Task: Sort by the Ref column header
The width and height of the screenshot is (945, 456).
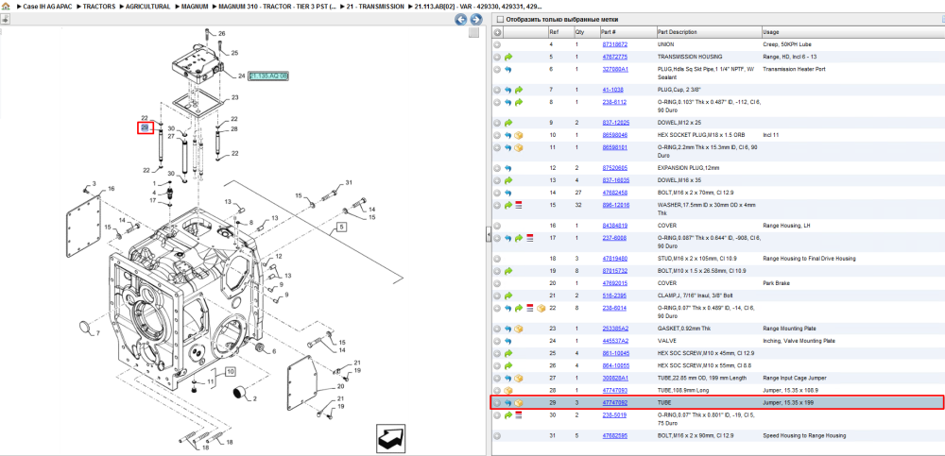Action: 559,32
